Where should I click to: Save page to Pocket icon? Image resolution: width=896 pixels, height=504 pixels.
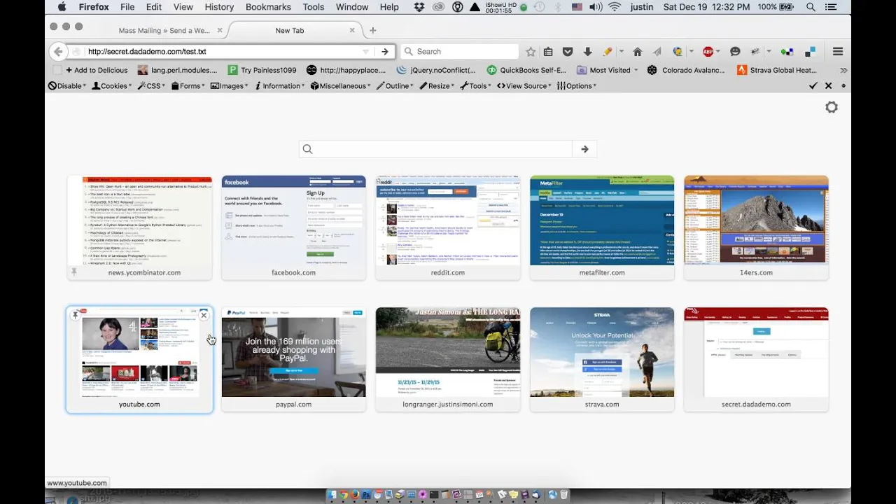(568, 51)
